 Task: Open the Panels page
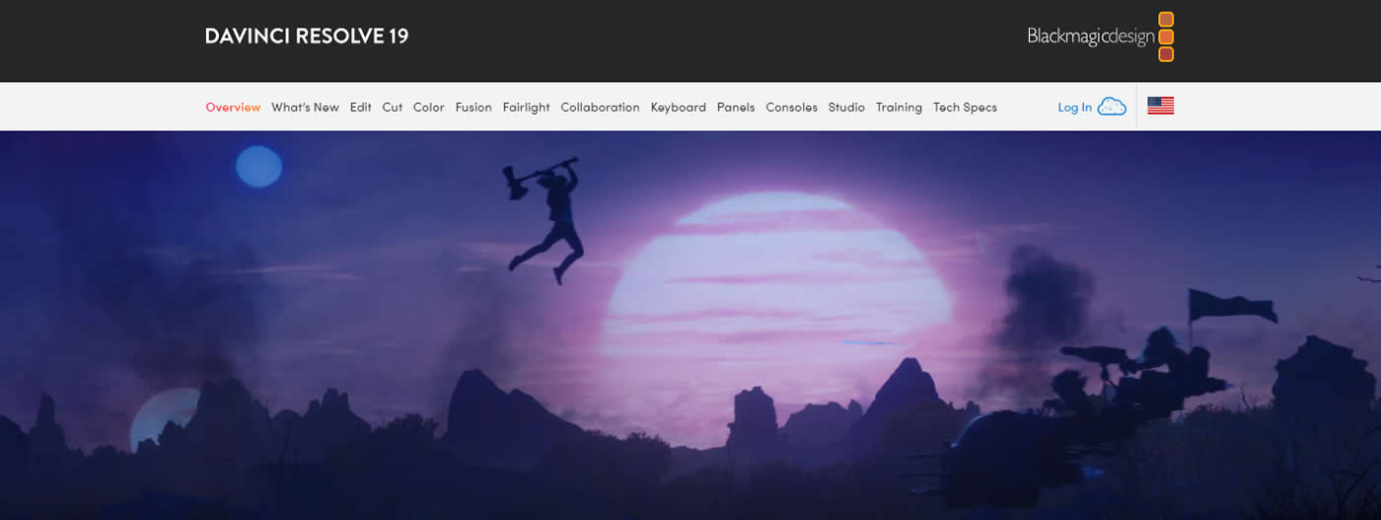click(736, 108)
